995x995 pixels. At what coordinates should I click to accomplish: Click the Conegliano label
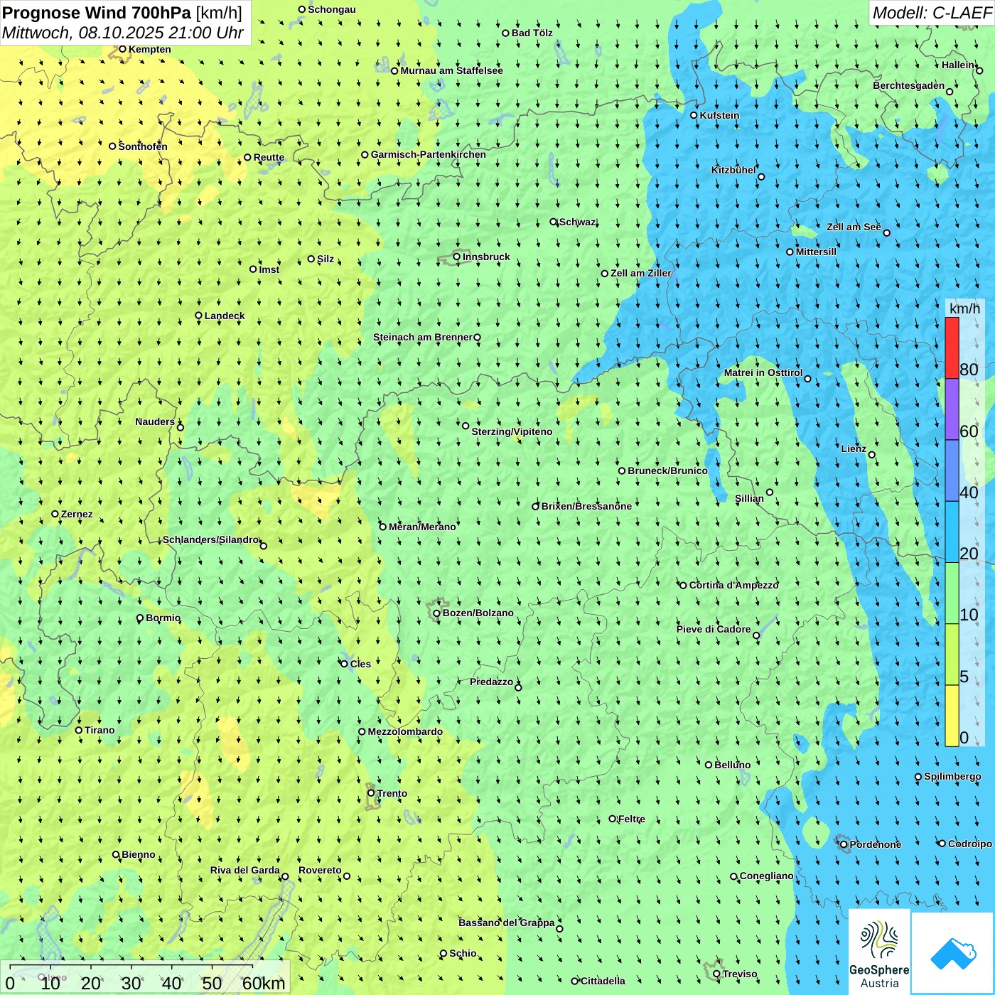point(766,876)
